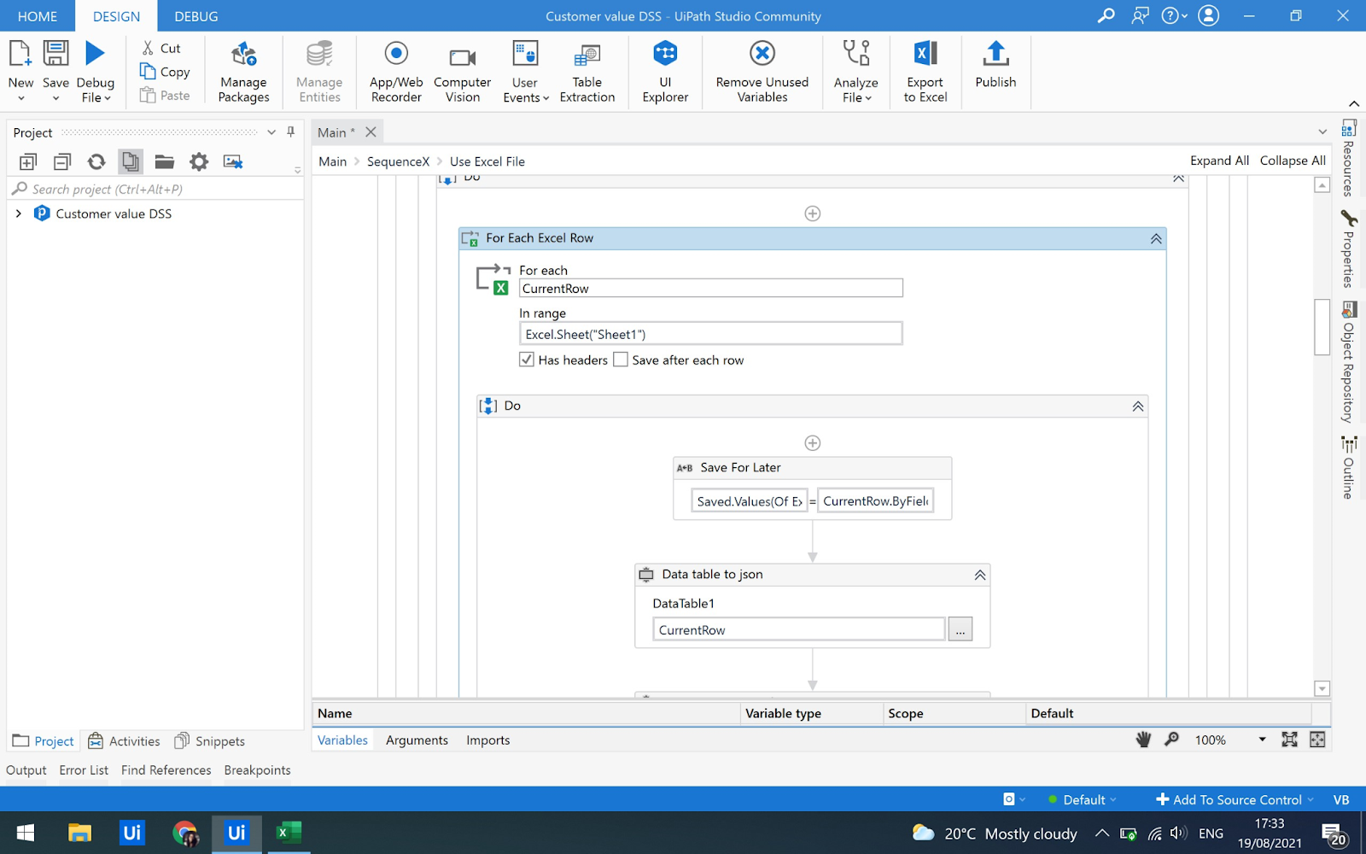Refresh the Project panel
The image size is (1366, 854).
(x=96, y=161)
